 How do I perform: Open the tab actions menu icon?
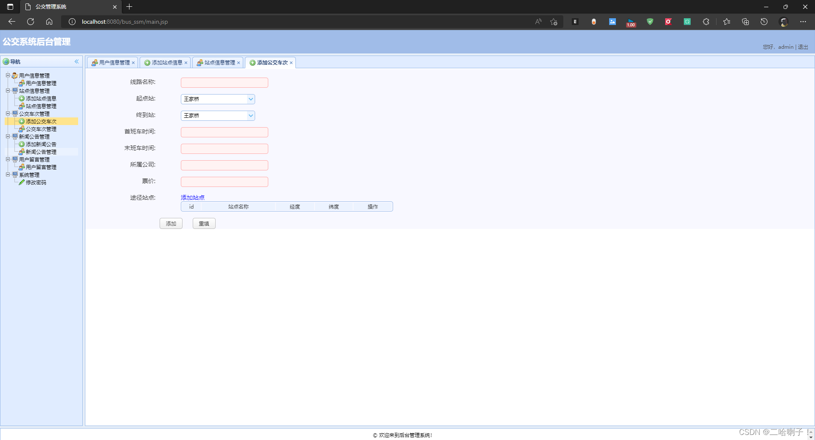[10, 7]
